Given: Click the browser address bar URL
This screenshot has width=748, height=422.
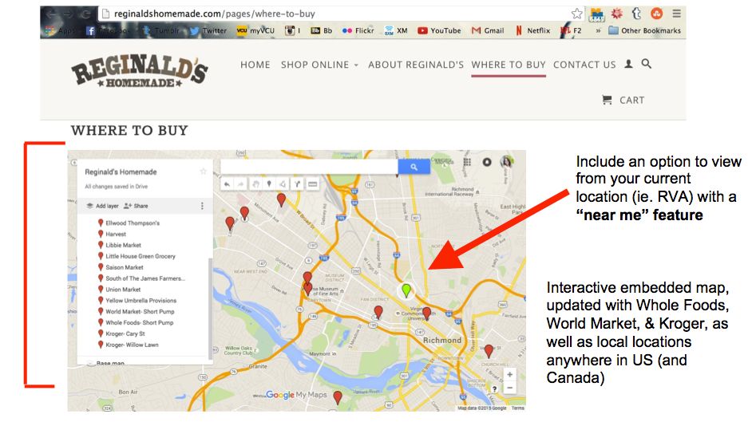Looking at the screenshot, I should [215, 14].
